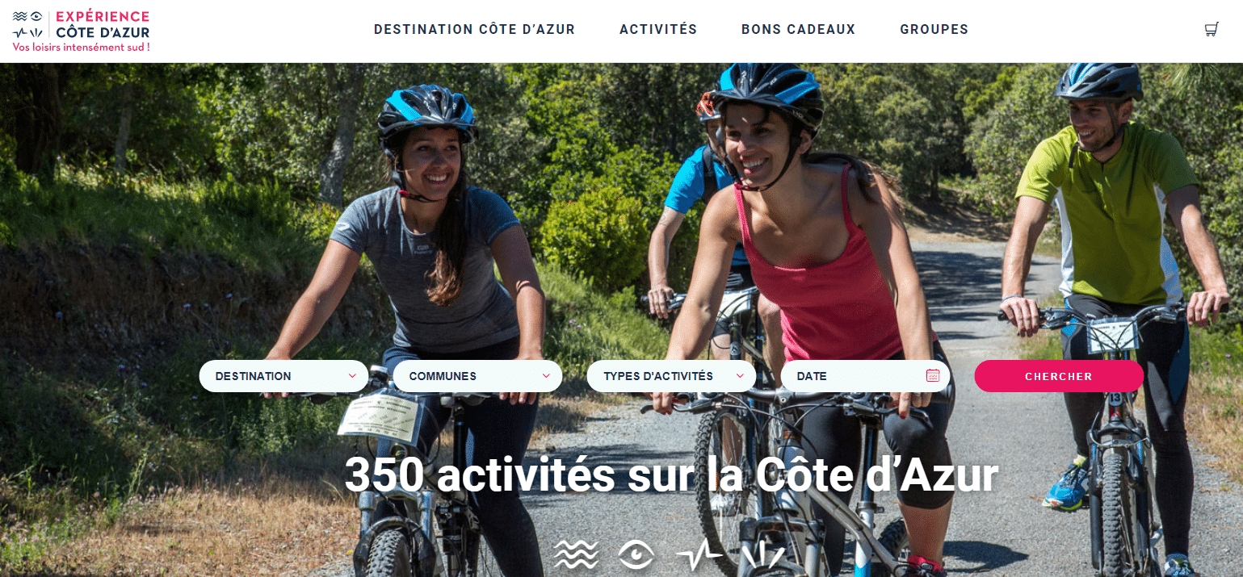Open the Groupes menu item
Viewport: 1243px width, 577px height.
click(x=934, y=30)
